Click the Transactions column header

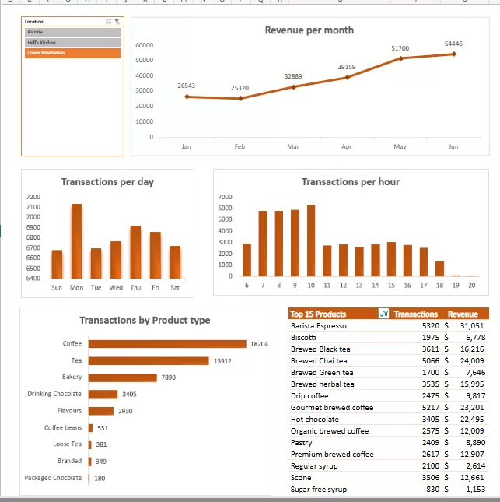416,314
